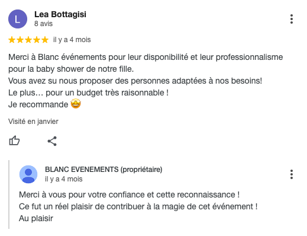Viewport: 307px width, 236px height.
Task: Select BLANC EVENEMENTS (propriétaire) name
Action: (104, 170)
